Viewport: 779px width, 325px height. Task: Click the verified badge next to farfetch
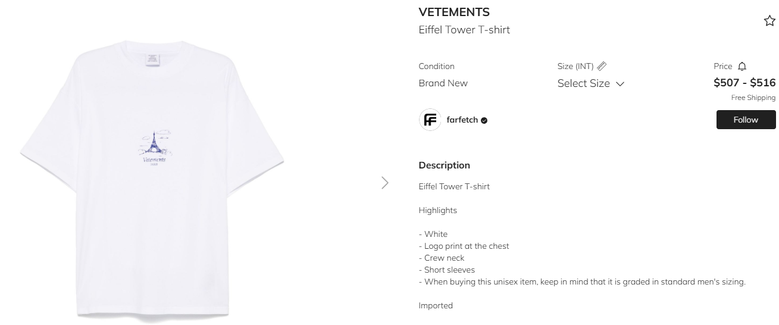click(x=484, y=120)
